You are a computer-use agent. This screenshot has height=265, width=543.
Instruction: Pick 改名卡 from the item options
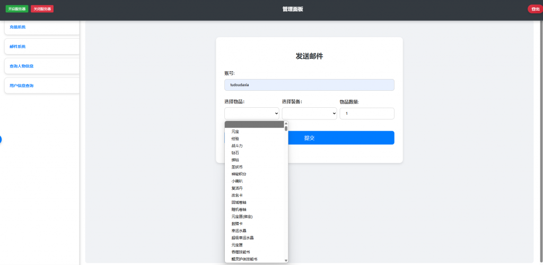point(237,195)
